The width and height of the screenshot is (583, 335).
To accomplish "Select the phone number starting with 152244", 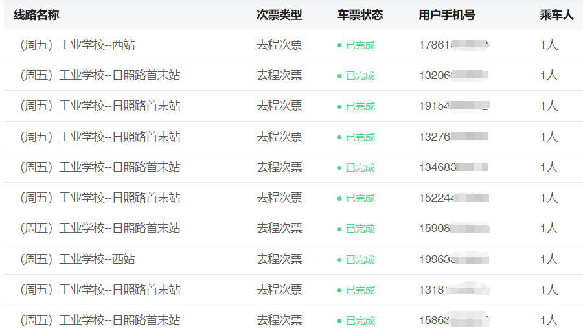I will [453, 198].
